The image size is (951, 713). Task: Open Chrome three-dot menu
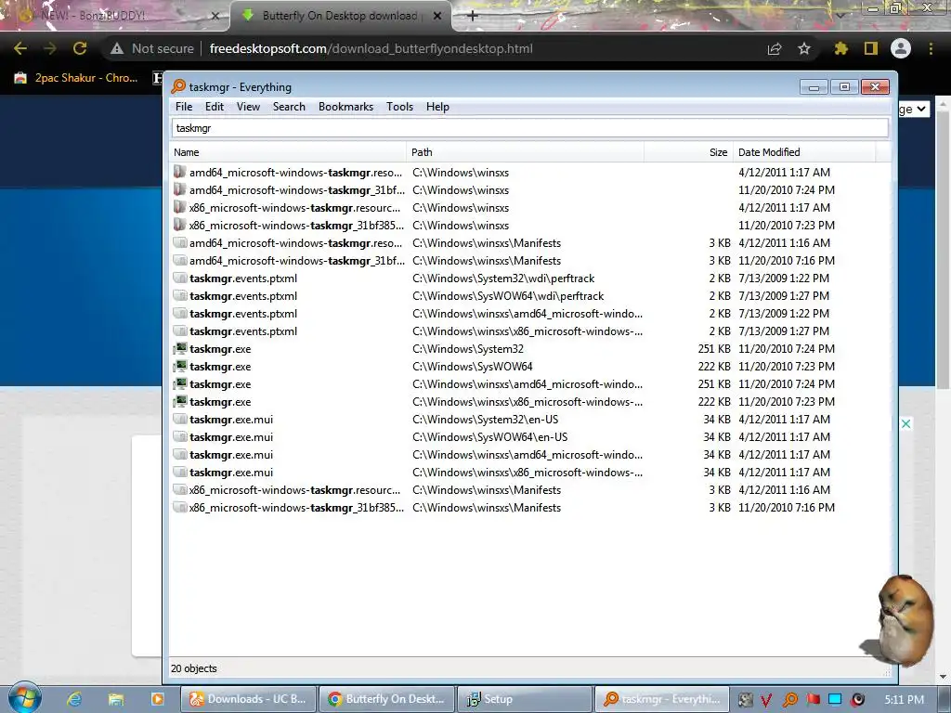pos(931,48)
